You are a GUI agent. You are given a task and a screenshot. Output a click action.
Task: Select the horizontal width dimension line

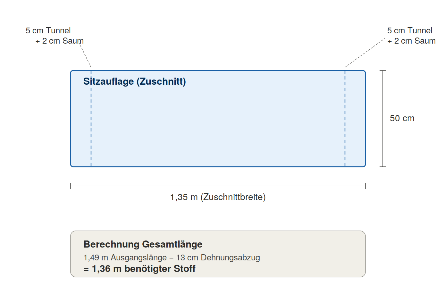pyautogui.click(x=218, y=186)
